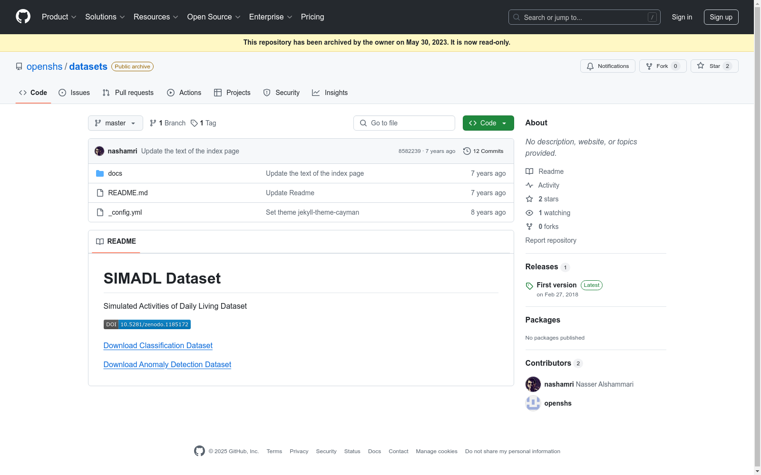Expand the Open Source menu
Screen dimensions: 761x475
214,17
